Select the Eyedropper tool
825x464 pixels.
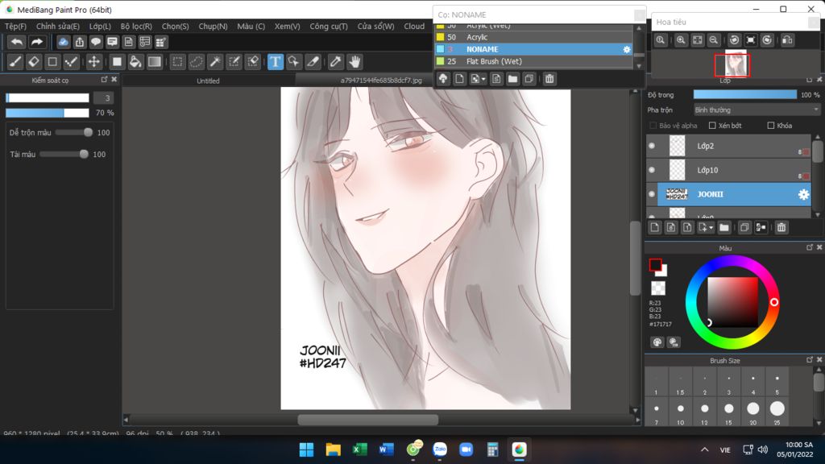point(335,62)
